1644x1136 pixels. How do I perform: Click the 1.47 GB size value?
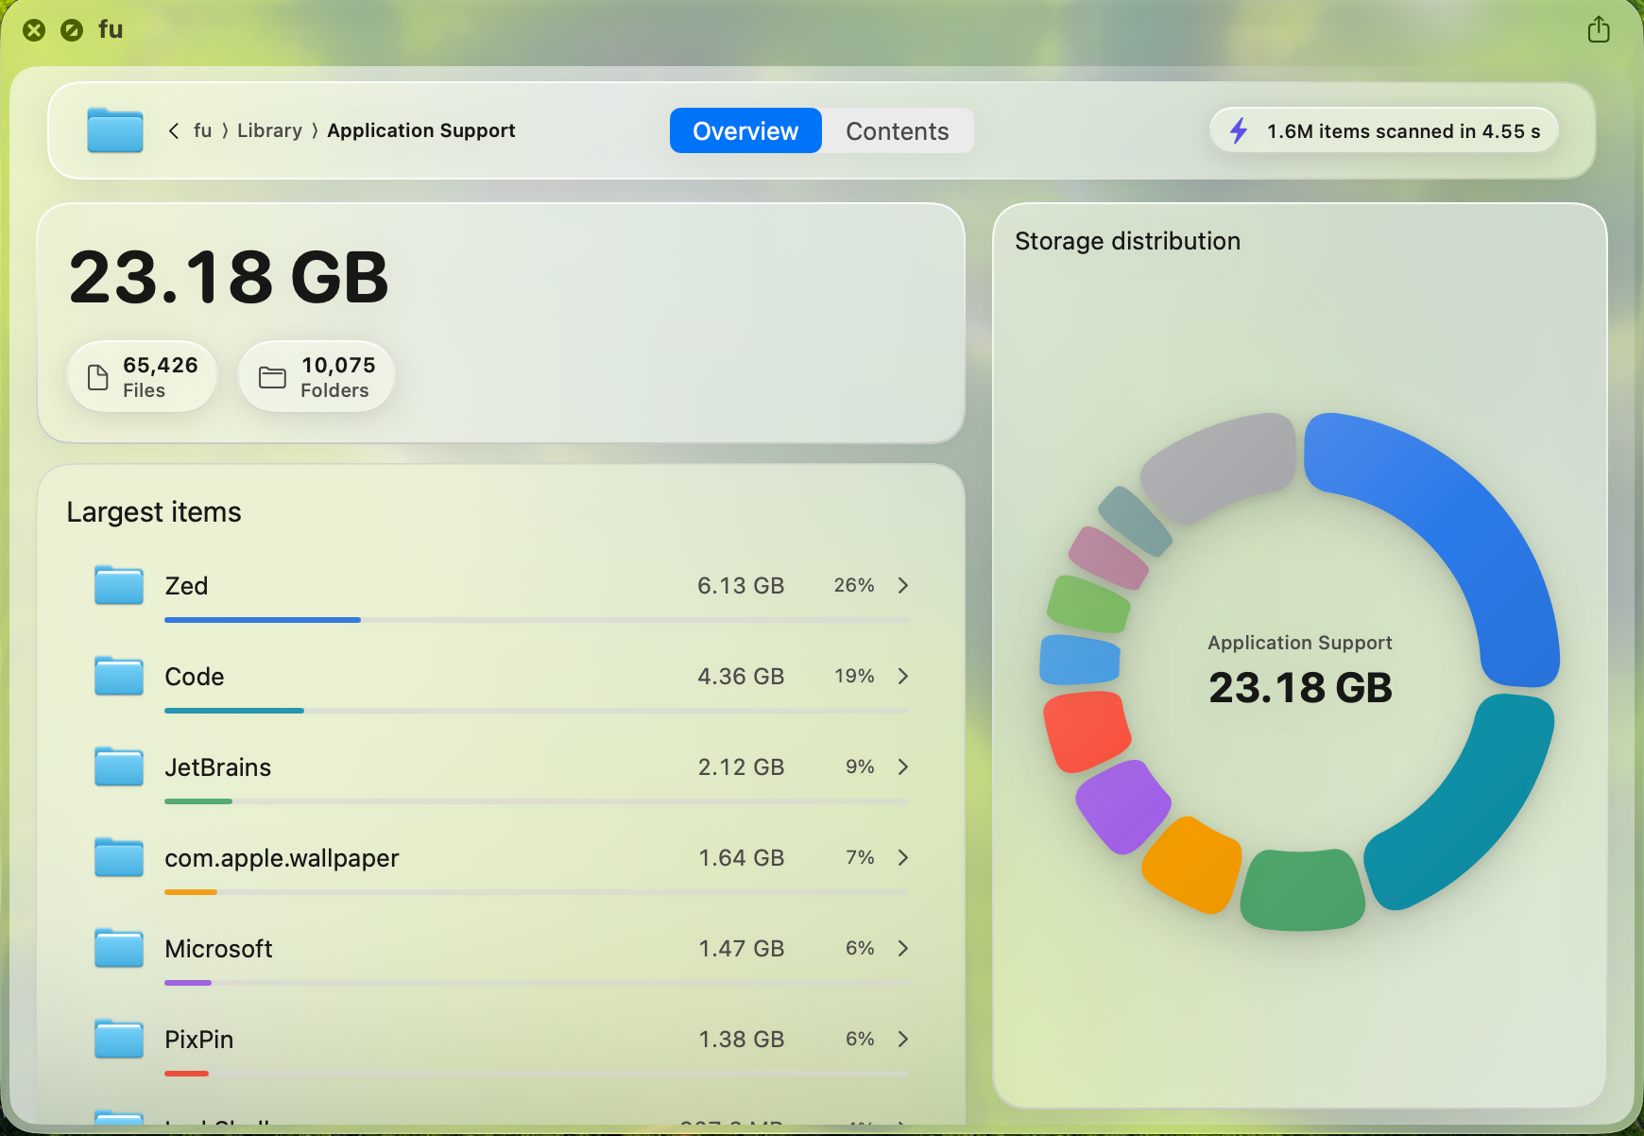pyautogui.click(x=741, y=949)
